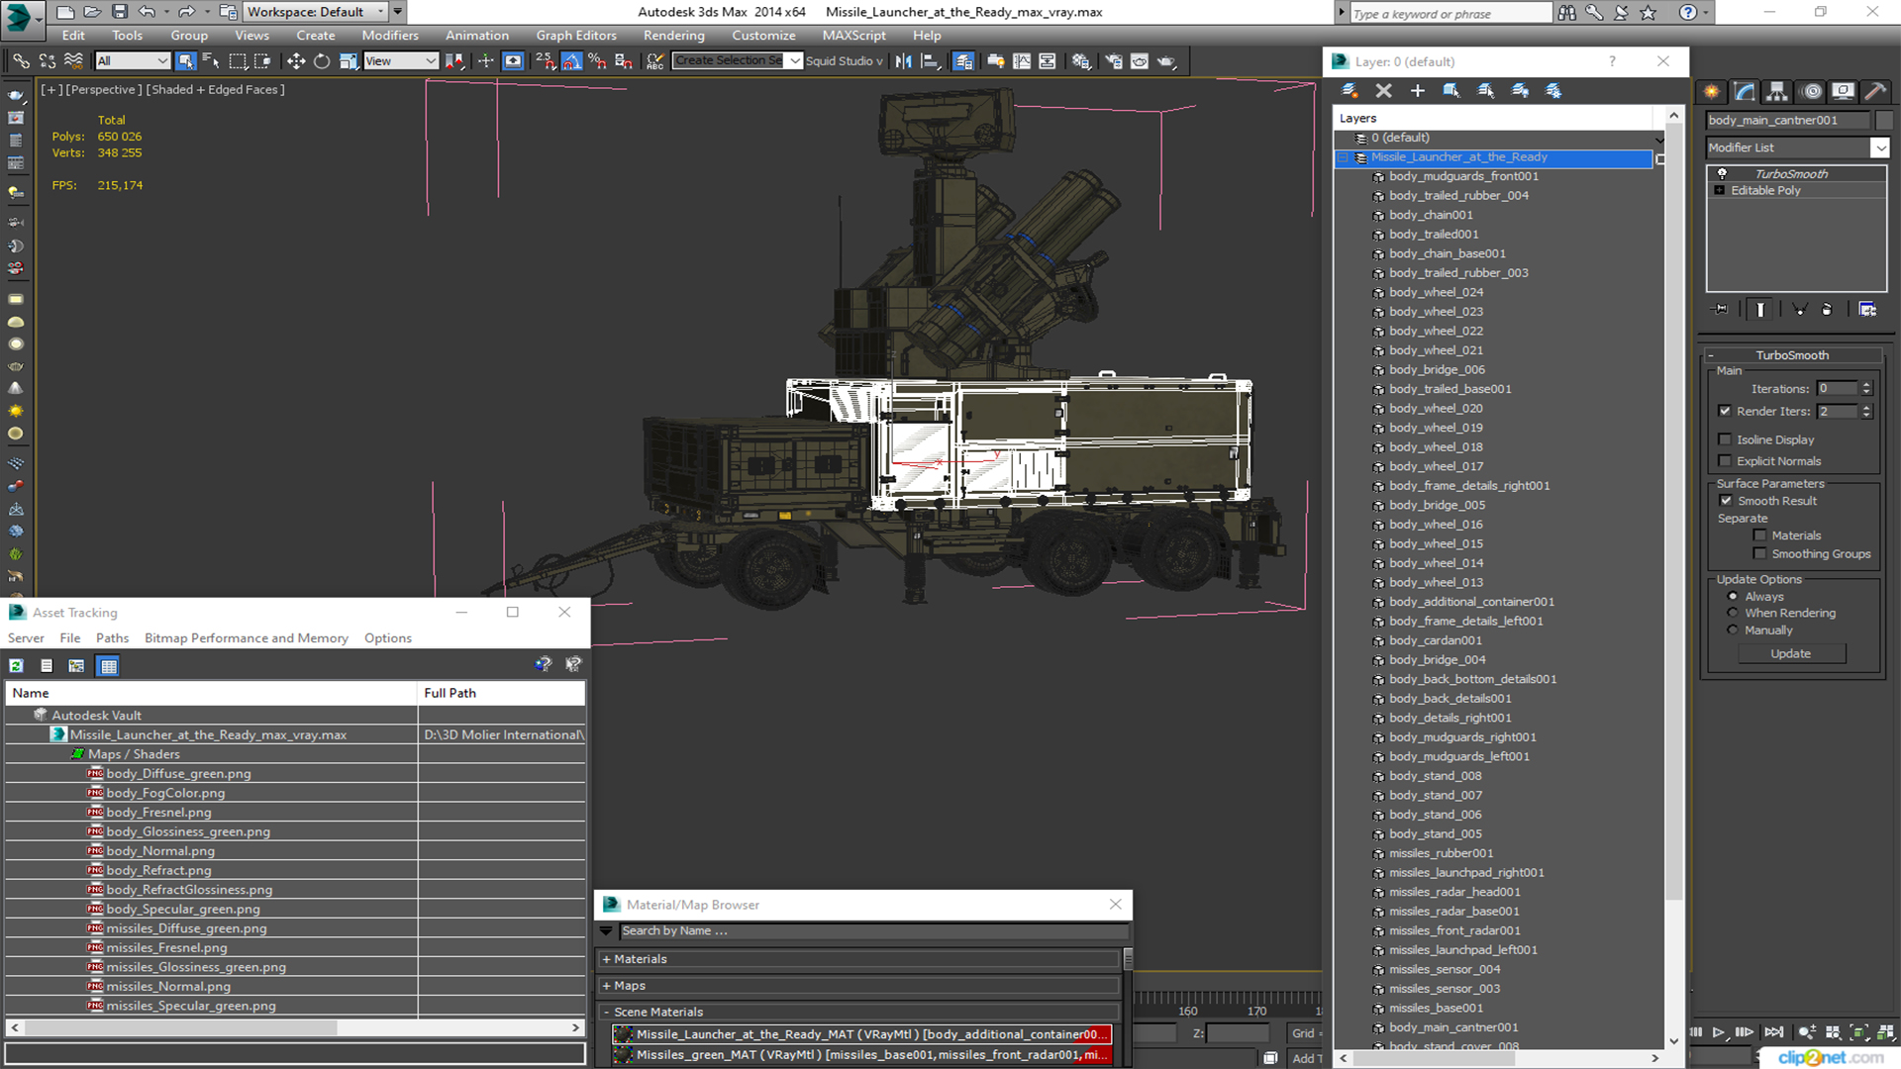Click Configure Modifier Sets icon

click(1867, 310)
